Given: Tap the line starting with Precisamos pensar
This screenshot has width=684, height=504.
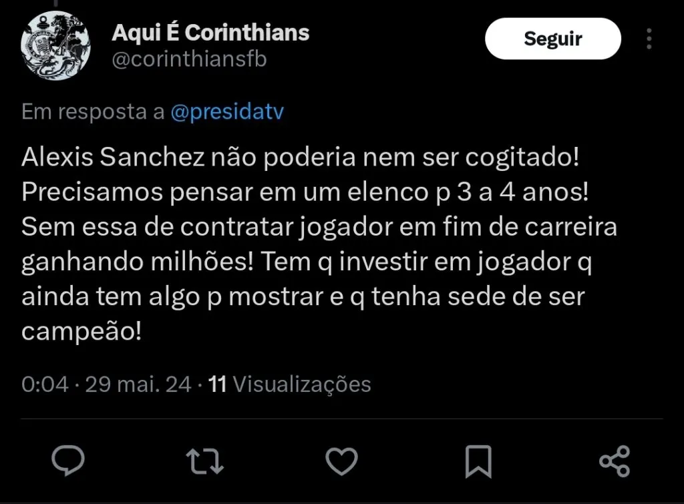Looking at the screenshot, I should coord(305,193).
